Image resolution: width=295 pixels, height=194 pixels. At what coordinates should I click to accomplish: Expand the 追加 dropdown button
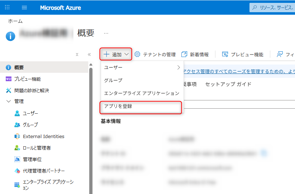tap(116, 55)
